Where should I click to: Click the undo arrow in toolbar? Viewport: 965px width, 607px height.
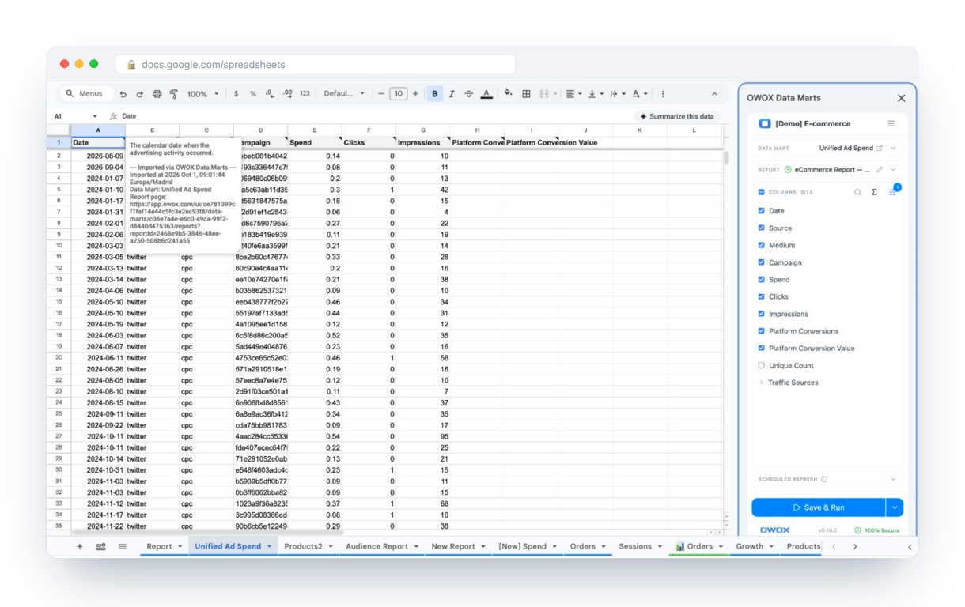pos(123,94)
